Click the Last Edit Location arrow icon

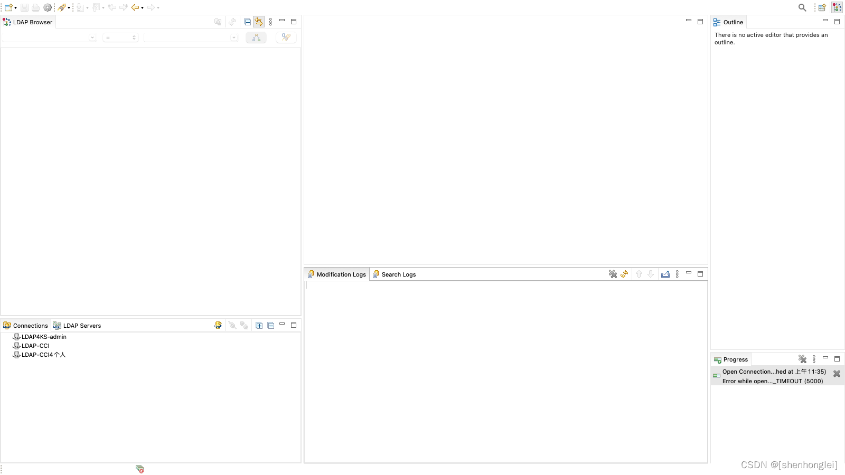tap(112, 7)
